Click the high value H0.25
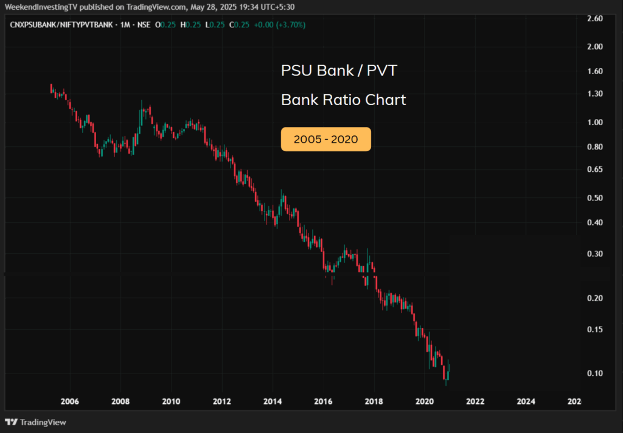 click(x=190, y=25)
